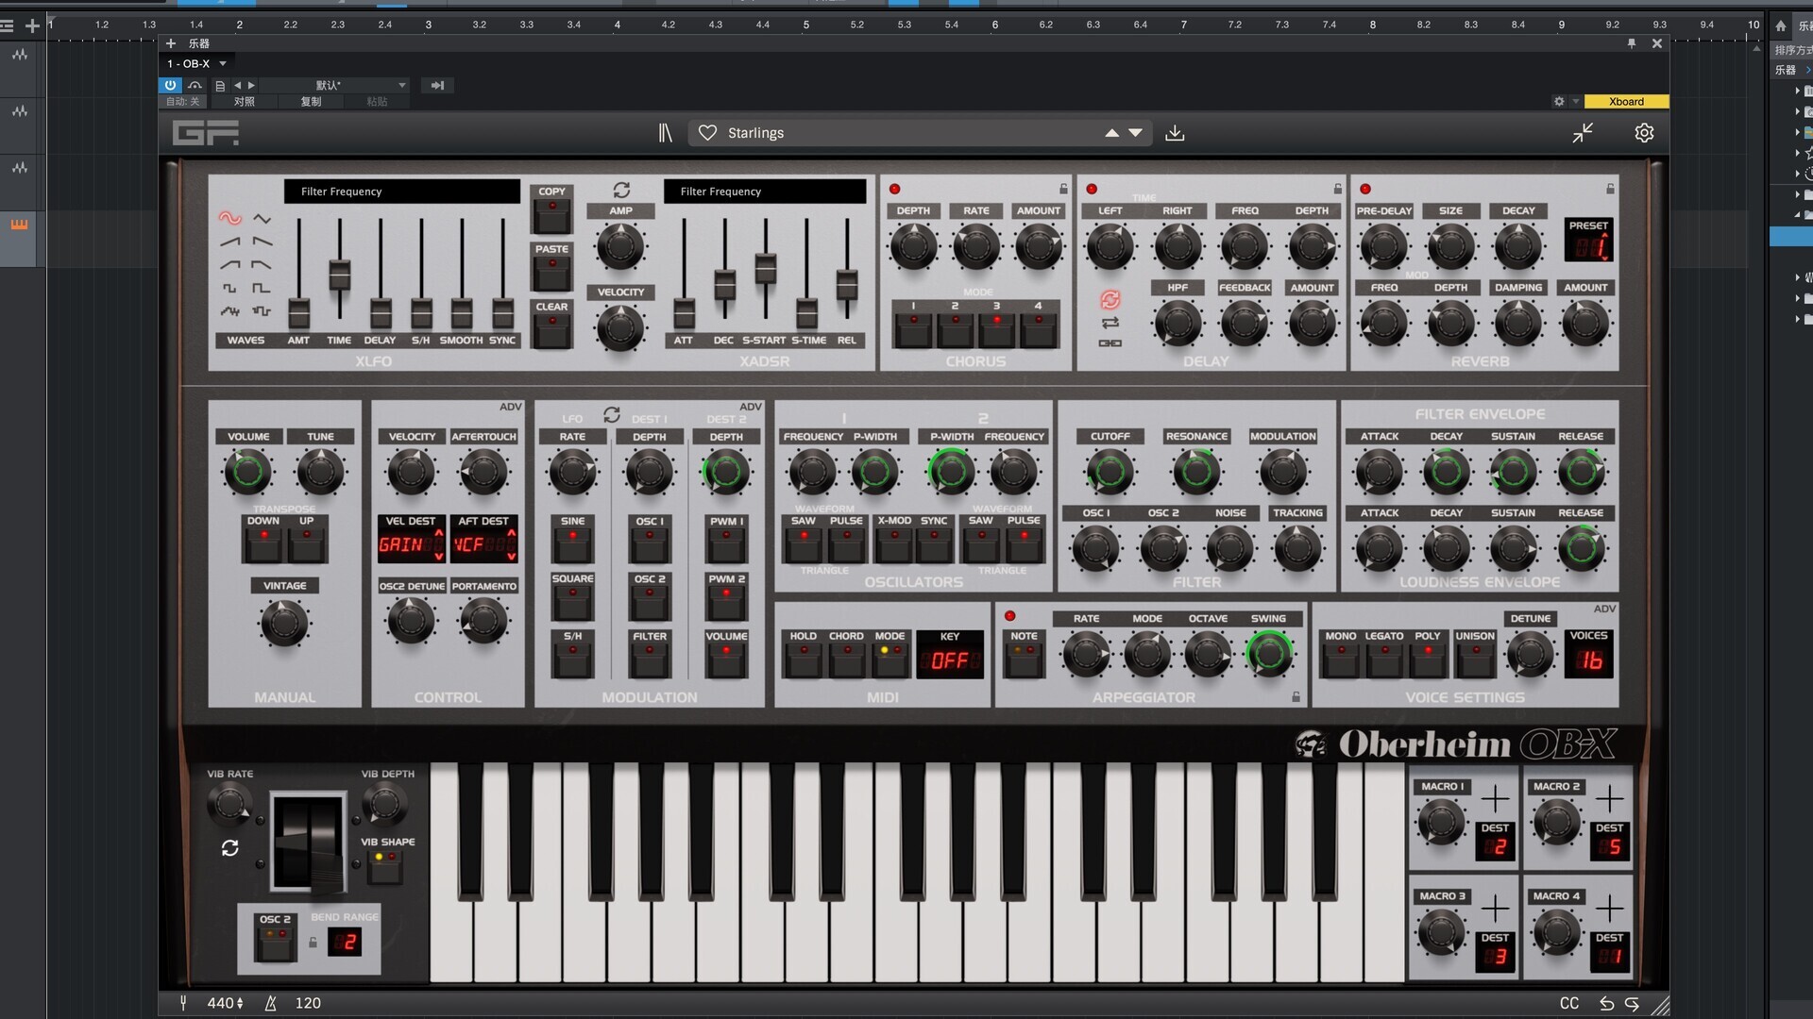Screen dimensions: 1813x1019
Task: Add a destination to Macro 4 plus
Action: (x=1610, y=909)
